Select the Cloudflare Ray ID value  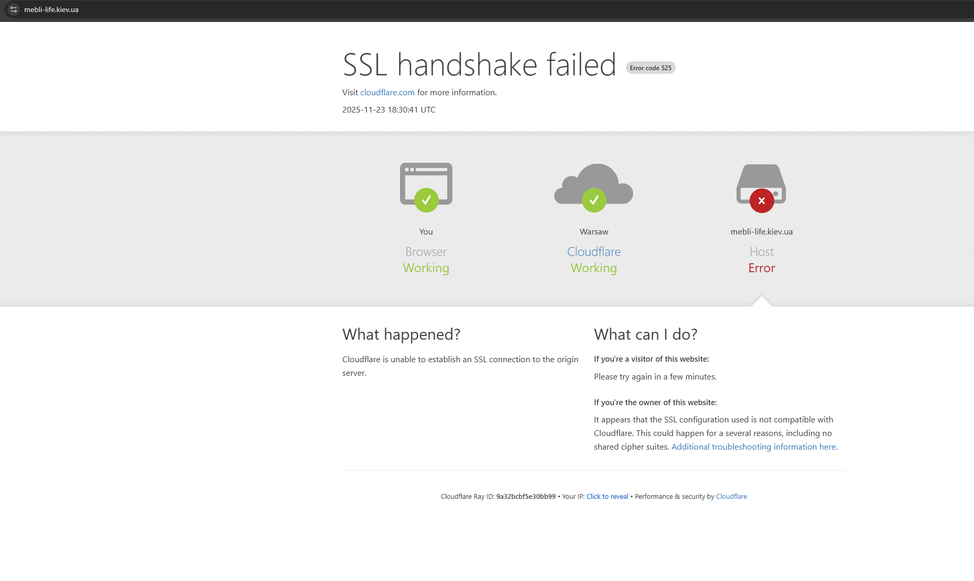click(526, 497)
